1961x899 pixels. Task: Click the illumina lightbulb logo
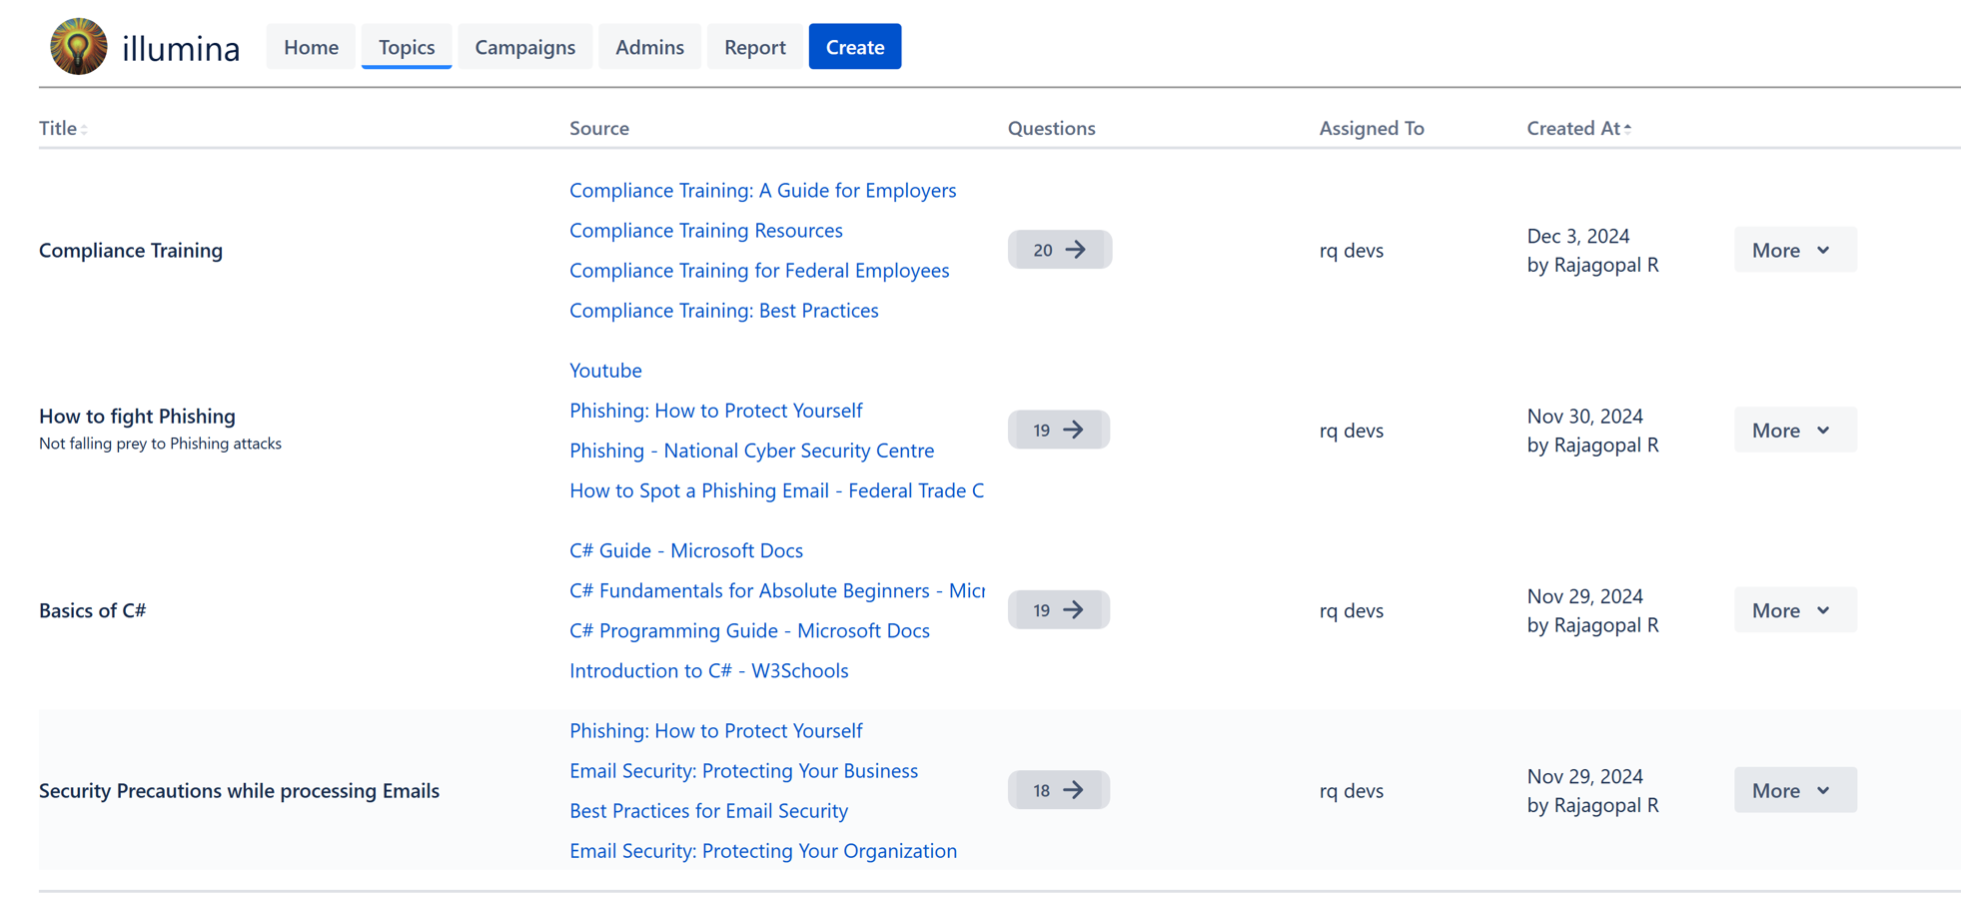(x=78, y=46)
